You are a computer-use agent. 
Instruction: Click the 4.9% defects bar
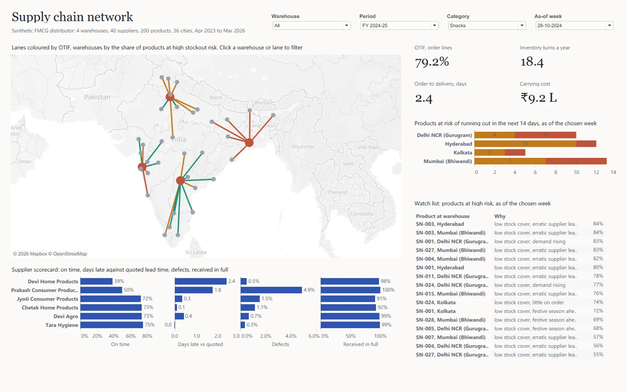pyautogui.click(x=271, y=290)
